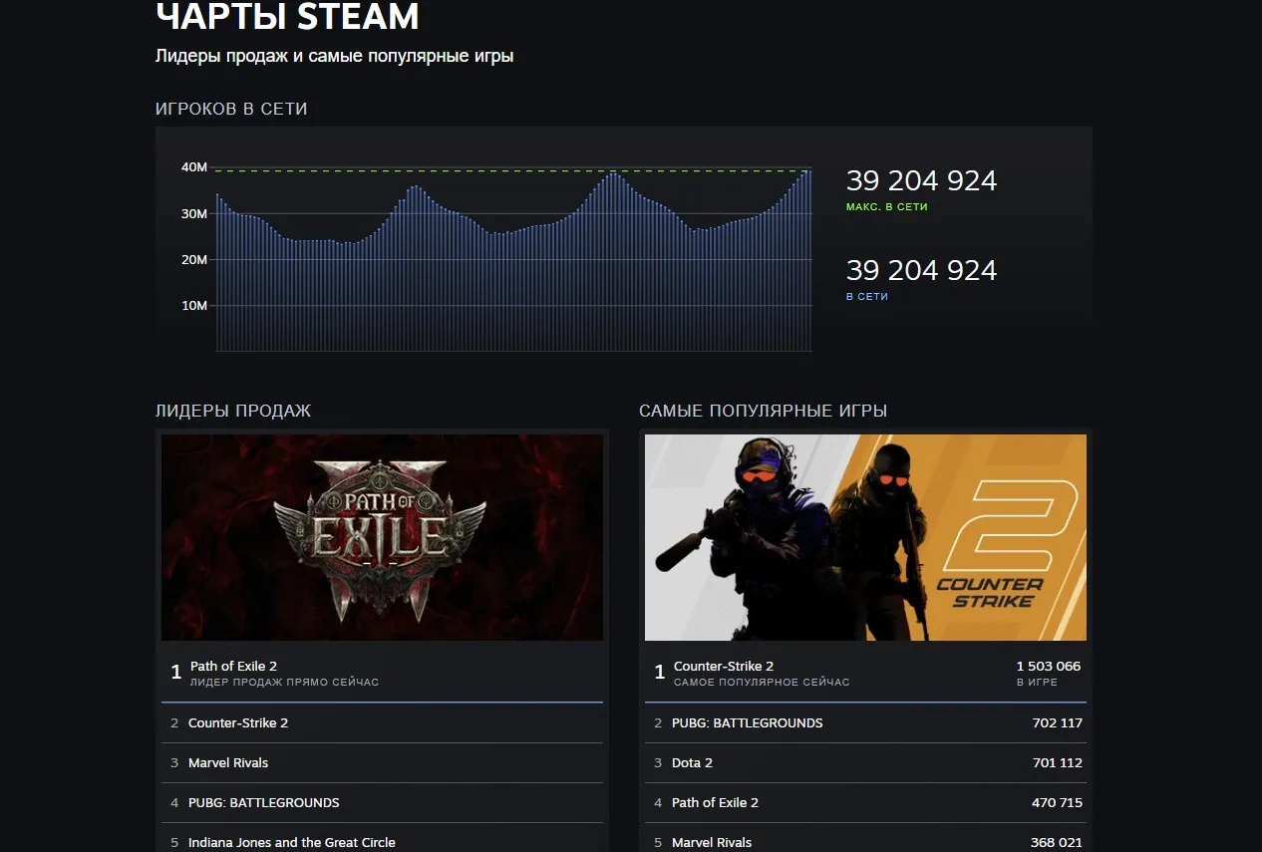Click the 39 204 924 currently online value
The width and height of the screenshot is (1262, 852).
click(x=921, y=270)
